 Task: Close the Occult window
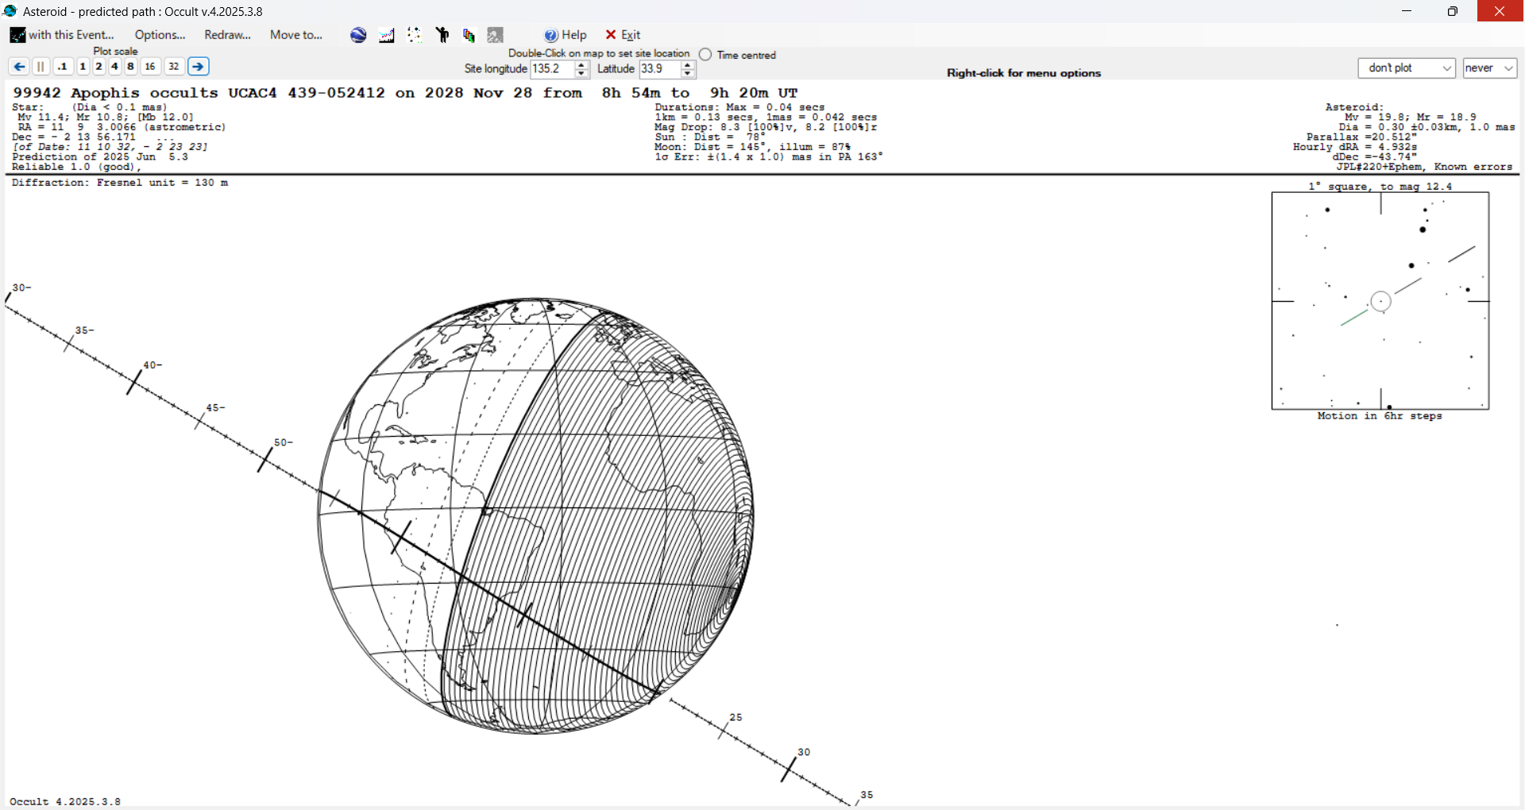[x=1500, y=11]
